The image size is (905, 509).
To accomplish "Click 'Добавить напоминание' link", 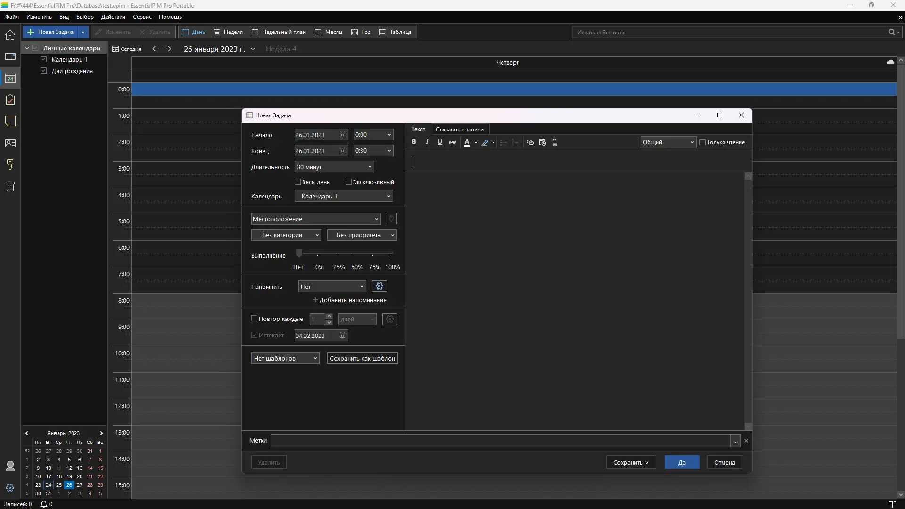I will [349, 300].
